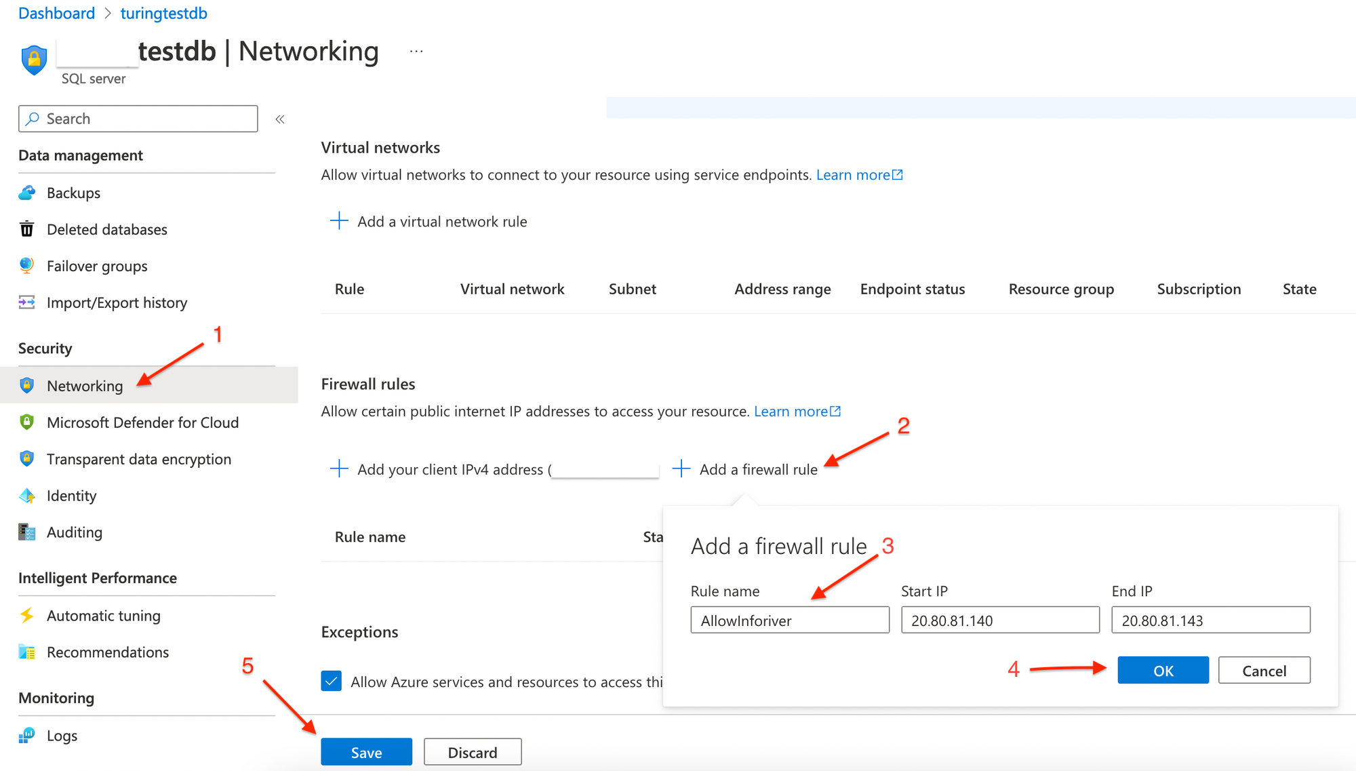Click the Logs chart icon
Screen dimensions: 1356x771
pyautogui.click(x=27, y=735)
